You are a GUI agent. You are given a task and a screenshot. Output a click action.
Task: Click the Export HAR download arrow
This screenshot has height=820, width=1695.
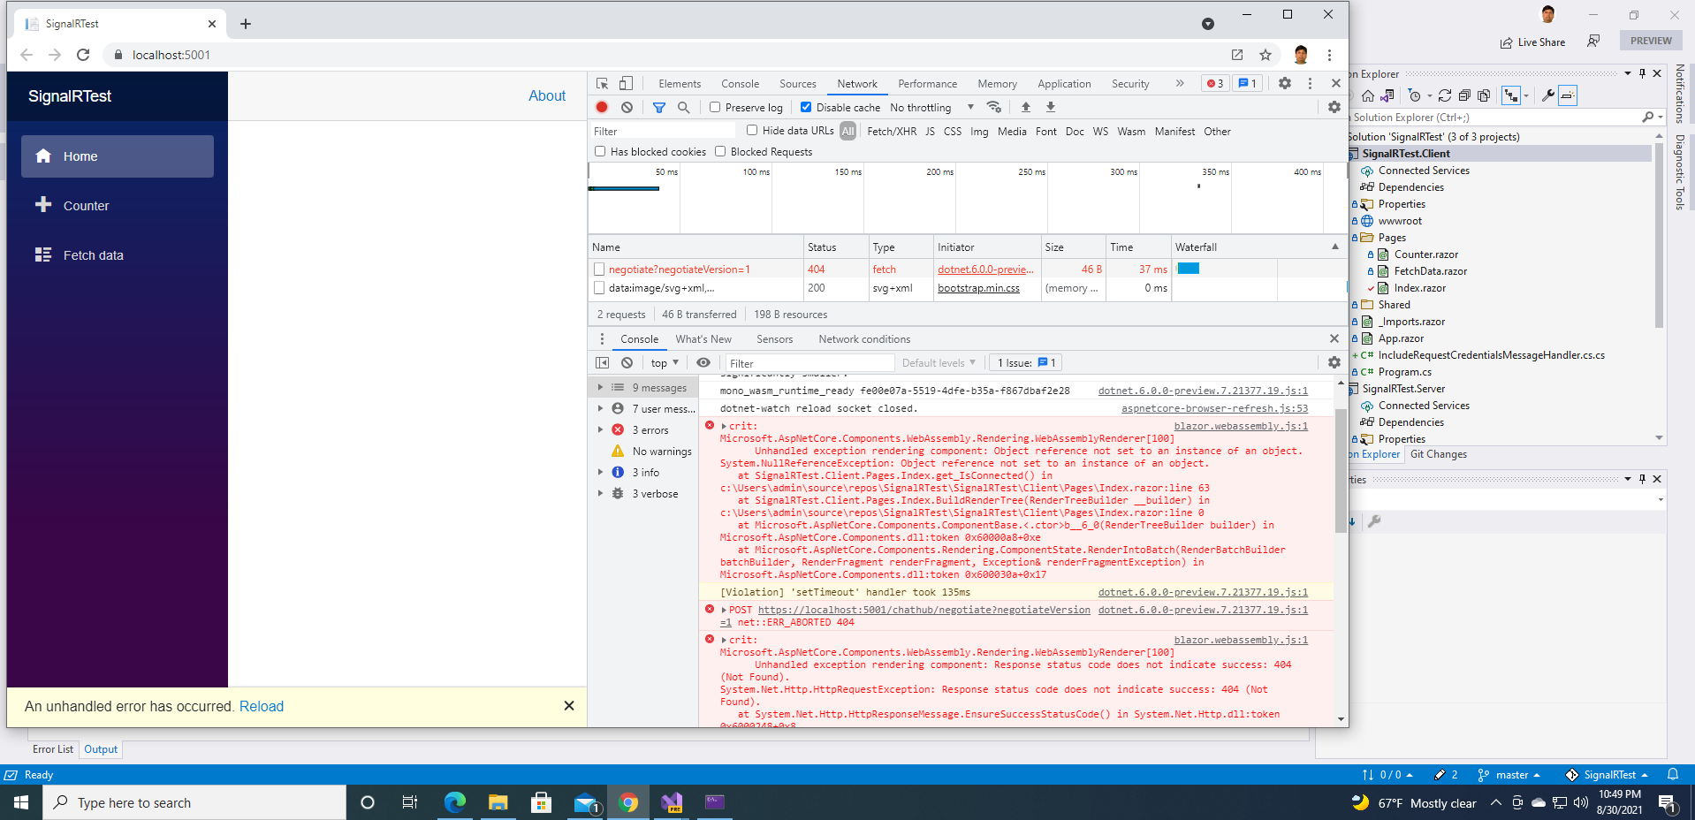(1051, 107)
